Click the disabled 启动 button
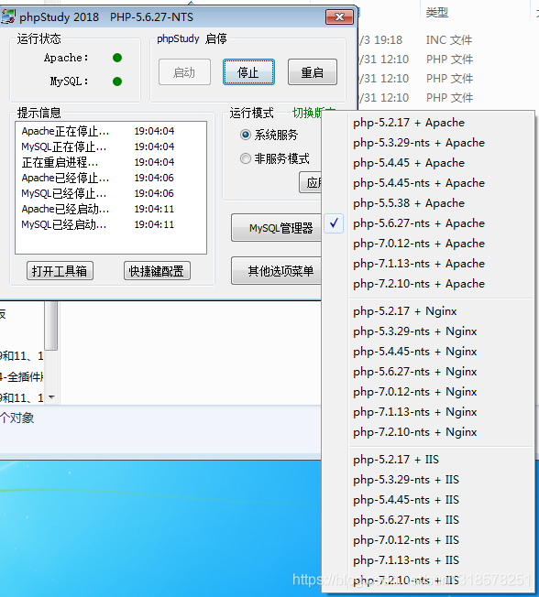Screen dimensions: 539x597 click(x=184, y=72)
